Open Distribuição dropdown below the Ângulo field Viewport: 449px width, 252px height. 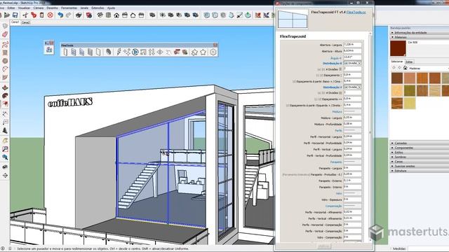pos(352,63)
